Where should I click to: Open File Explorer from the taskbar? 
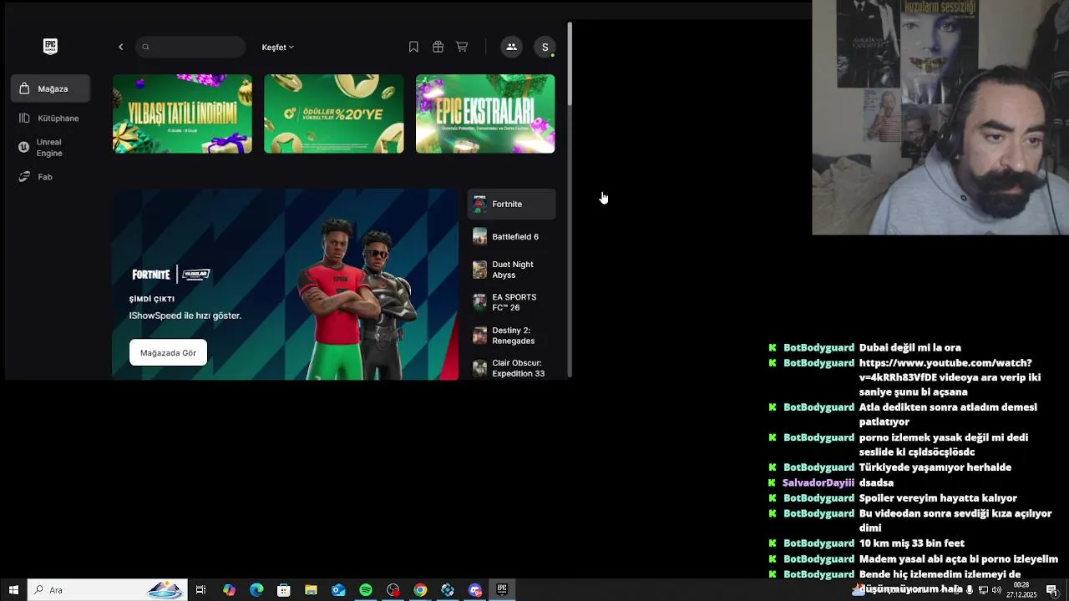(311, 590)
